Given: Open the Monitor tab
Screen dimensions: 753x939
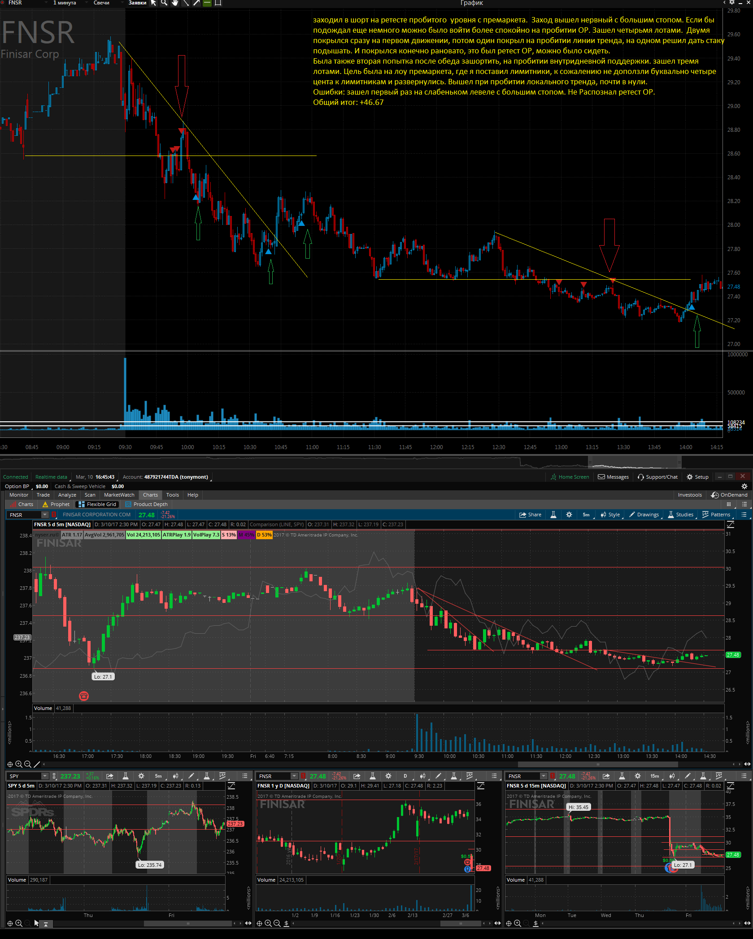Looking at the screenshot, I should click(19, 495).
